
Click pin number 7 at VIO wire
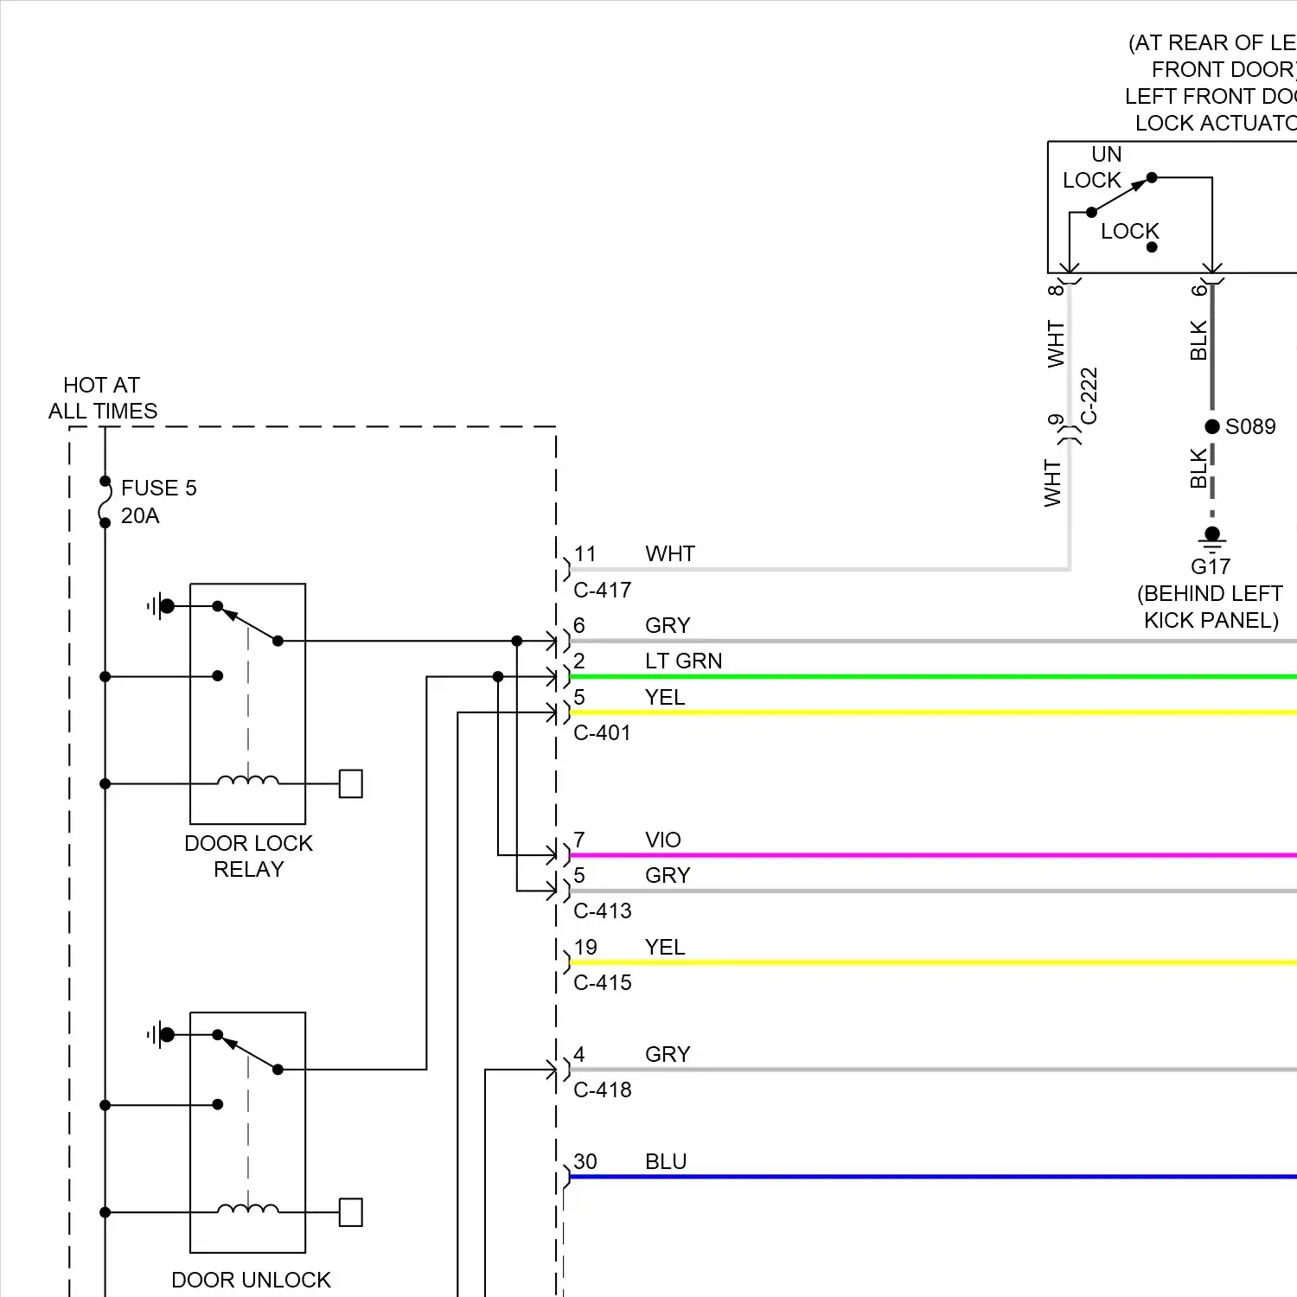579,840
